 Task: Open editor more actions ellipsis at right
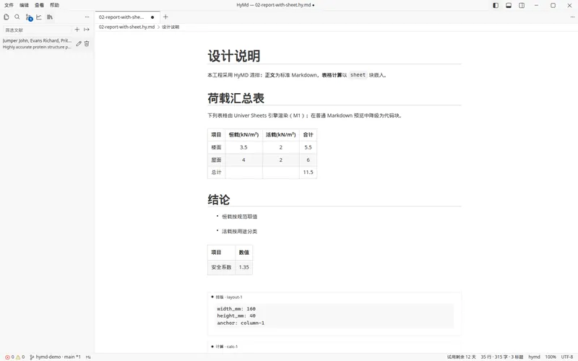pos(572,17)
